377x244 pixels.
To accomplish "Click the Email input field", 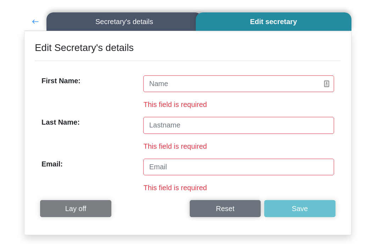I will (238, 167).
